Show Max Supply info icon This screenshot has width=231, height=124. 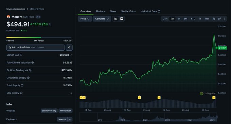pyautogui.click(x=21, y=93)
